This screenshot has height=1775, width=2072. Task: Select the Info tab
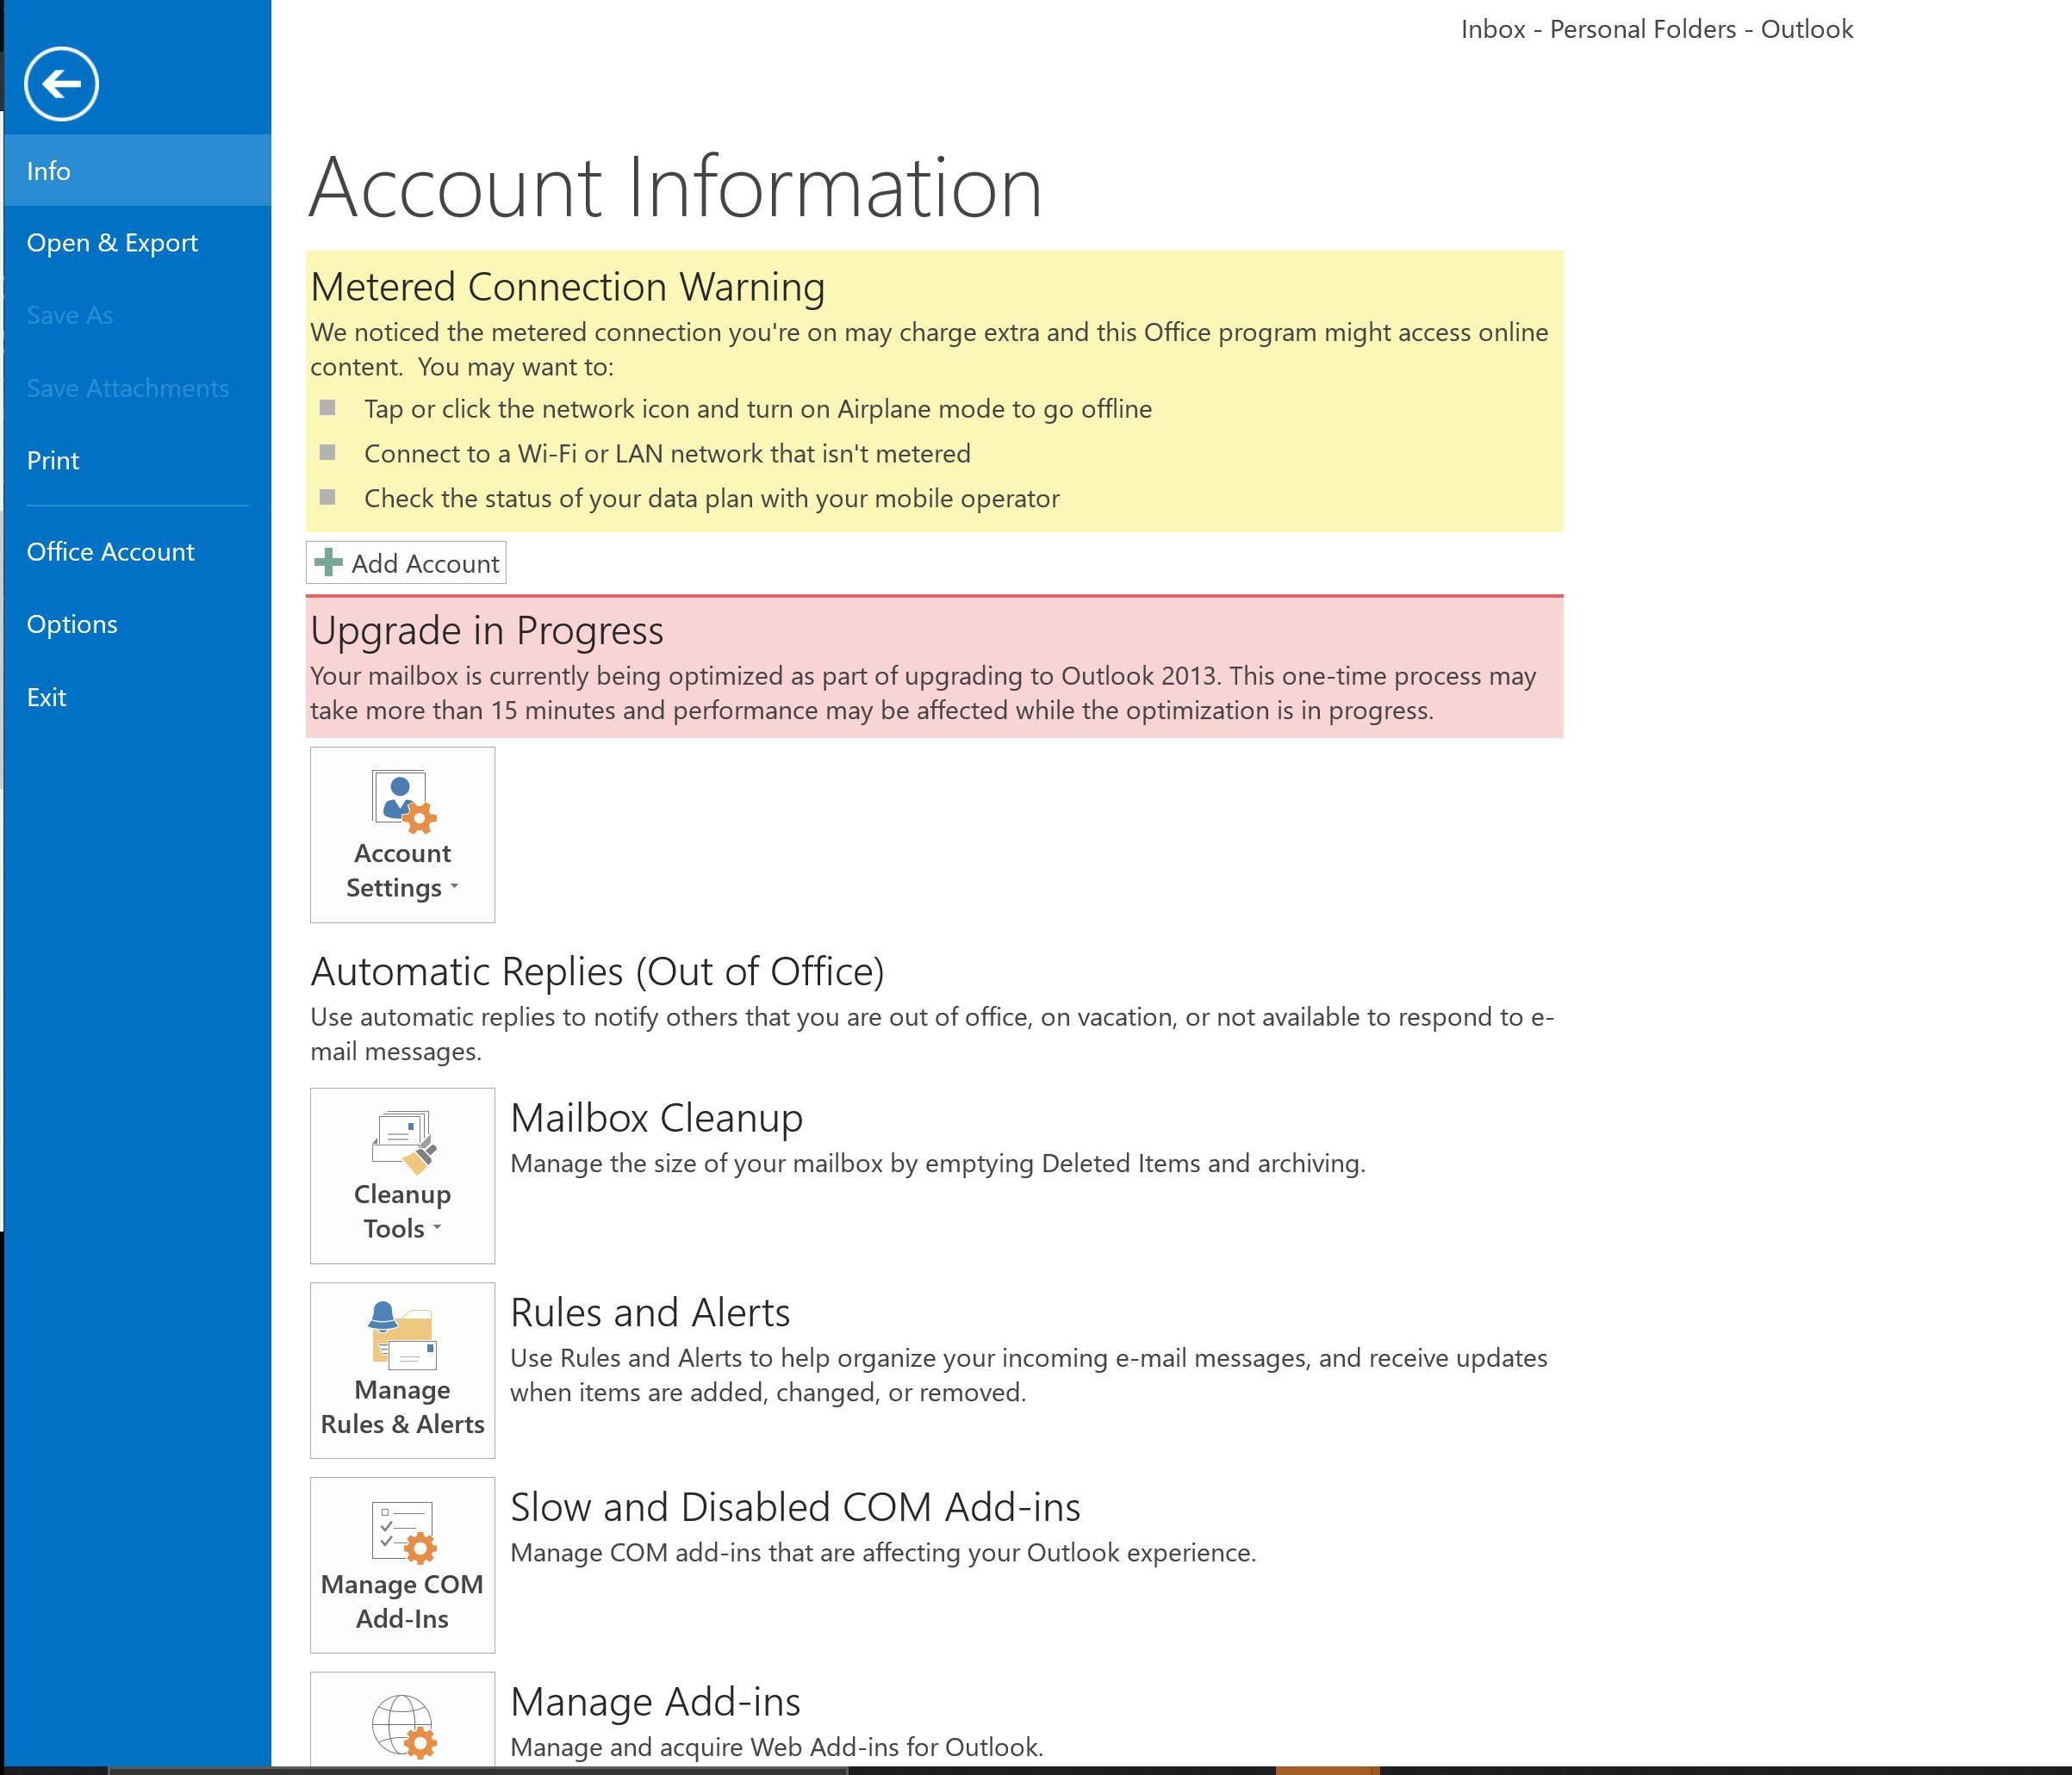tap(49, 171)
